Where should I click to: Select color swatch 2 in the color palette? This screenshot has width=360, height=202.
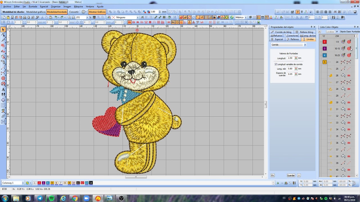[x=39, y=183]
